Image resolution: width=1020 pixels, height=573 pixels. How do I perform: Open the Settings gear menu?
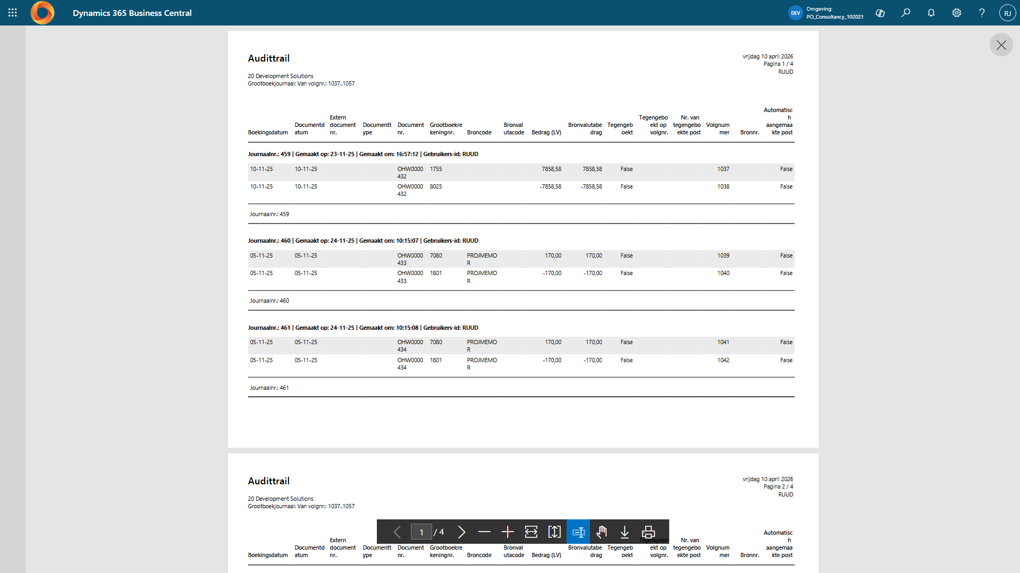coord(957,13)
